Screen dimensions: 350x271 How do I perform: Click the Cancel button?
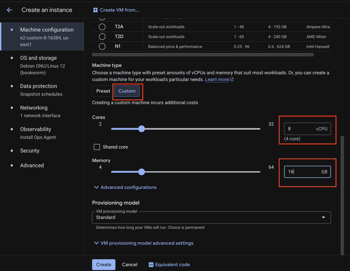click(130, 265)
